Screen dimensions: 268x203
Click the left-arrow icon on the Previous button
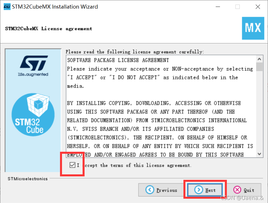coord(150,190)
